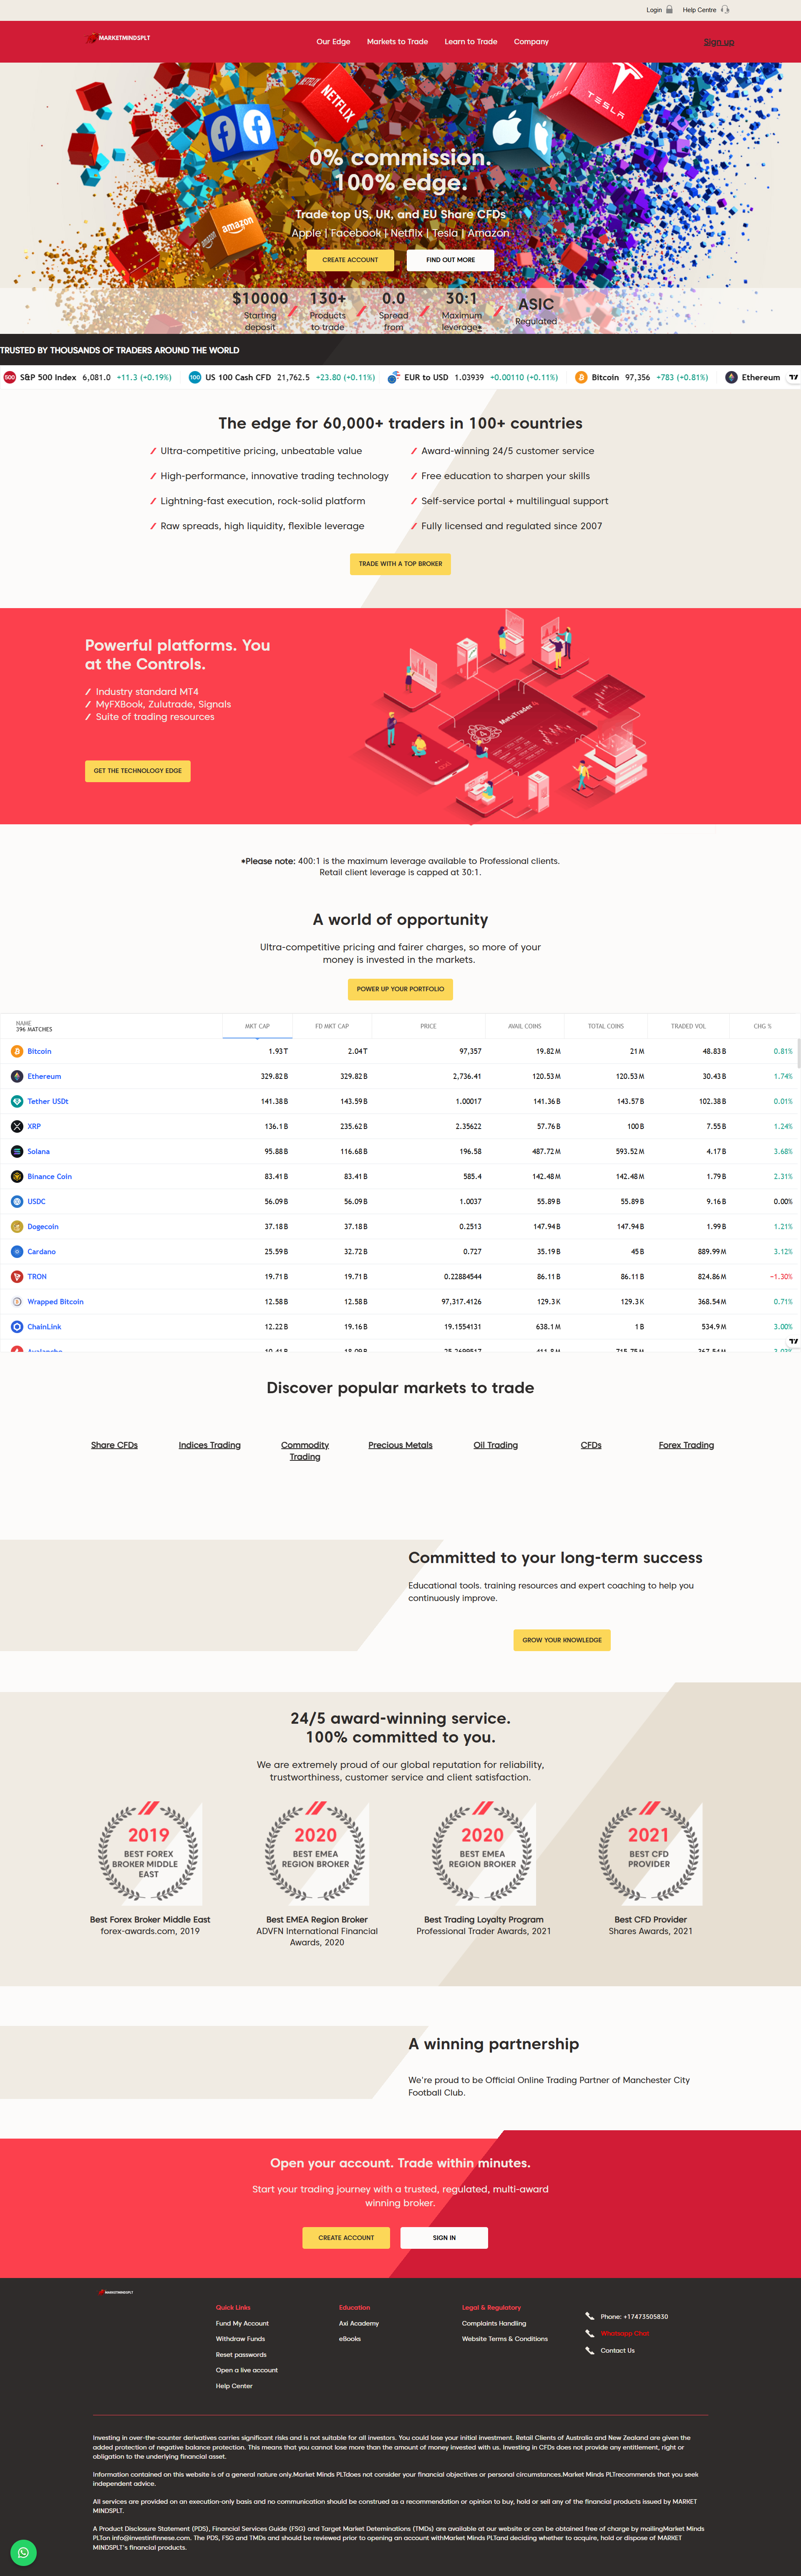Click the Login lock icon
Screen dimensions: 801x2576
[670, 10]
